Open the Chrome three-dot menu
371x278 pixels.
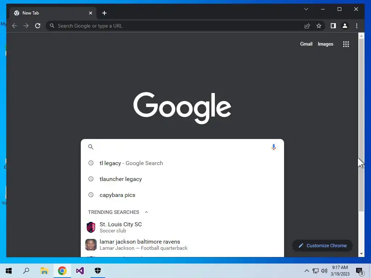pos(357,26)
